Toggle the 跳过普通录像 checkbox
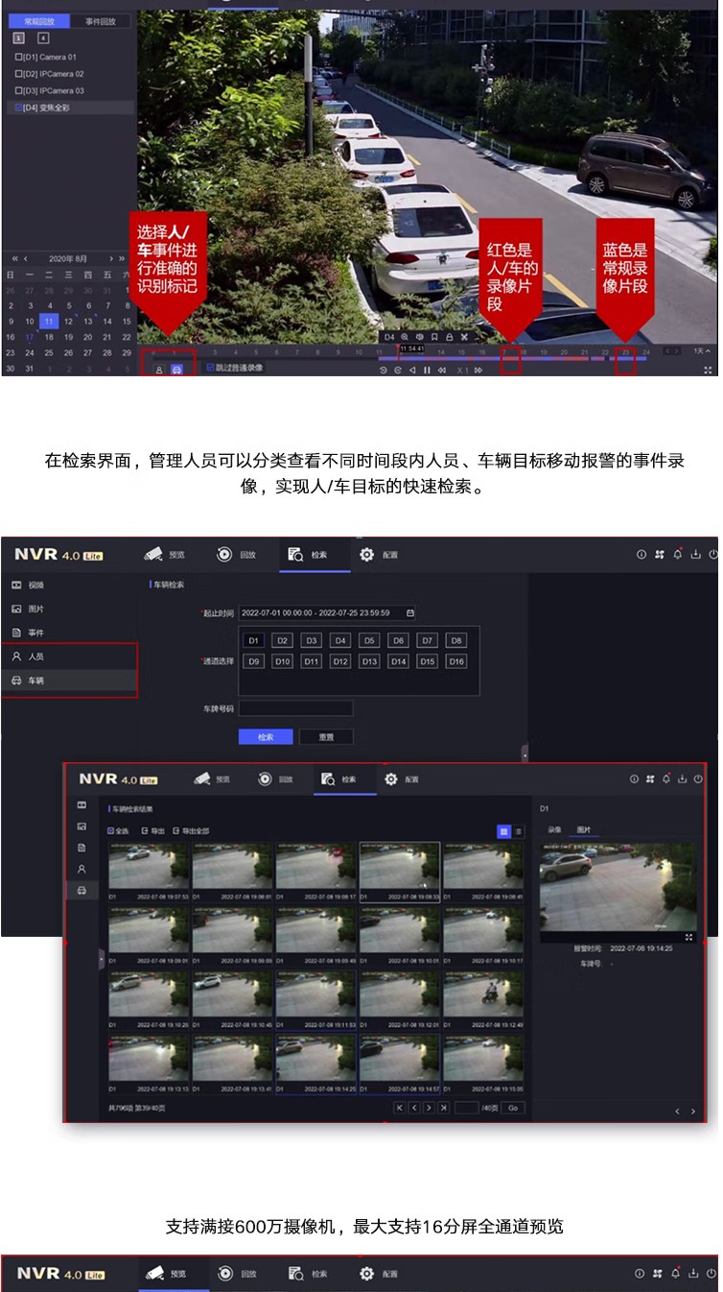 click(211, 368)
